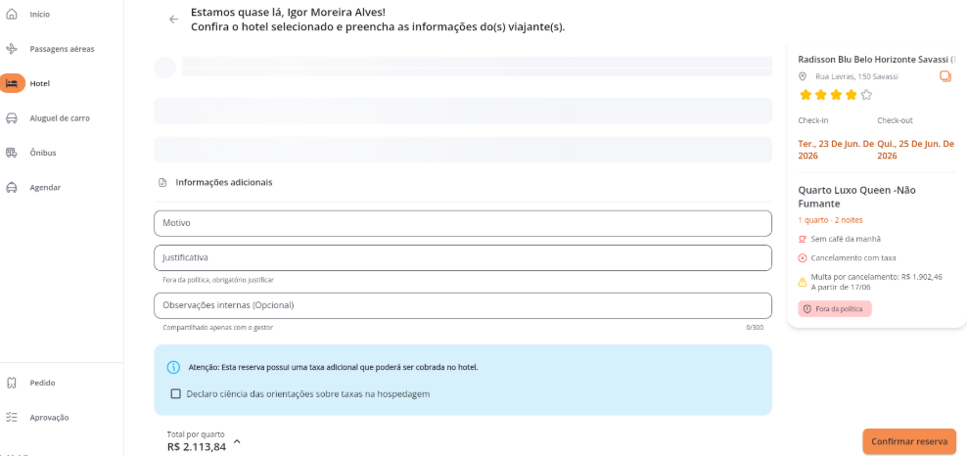This screenshot has width=967, height=456.
Task: Open the Motivo dropdown field
Action: (463, 223)
